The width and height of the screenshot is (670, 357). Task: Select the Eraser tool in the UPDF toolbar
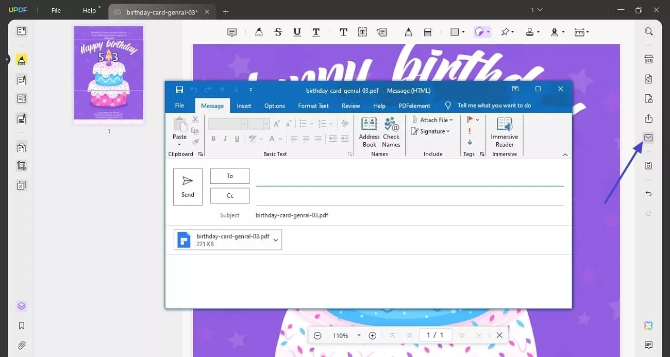click(x=428, y=32)
